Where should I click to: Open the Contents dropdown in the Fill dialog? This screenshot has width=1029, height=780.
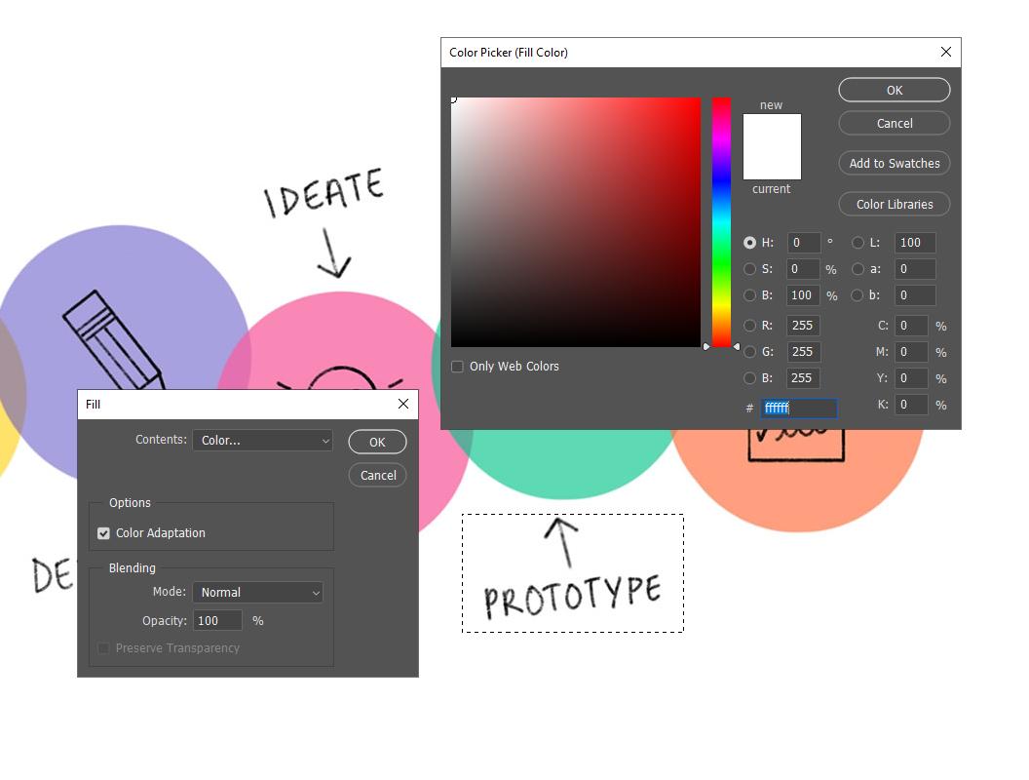pyautogui.click(x=262, y=440)
